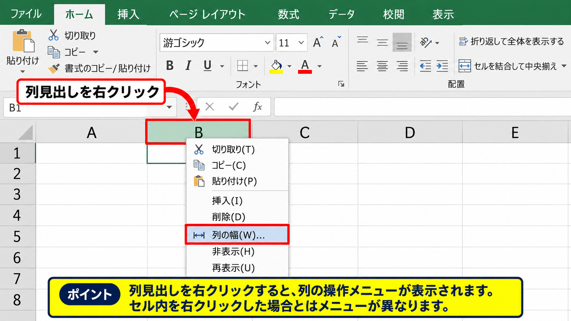Click the Paste clipboard icon
The height and width of the screenshot is (321, 571).
(x=23, y=41)
